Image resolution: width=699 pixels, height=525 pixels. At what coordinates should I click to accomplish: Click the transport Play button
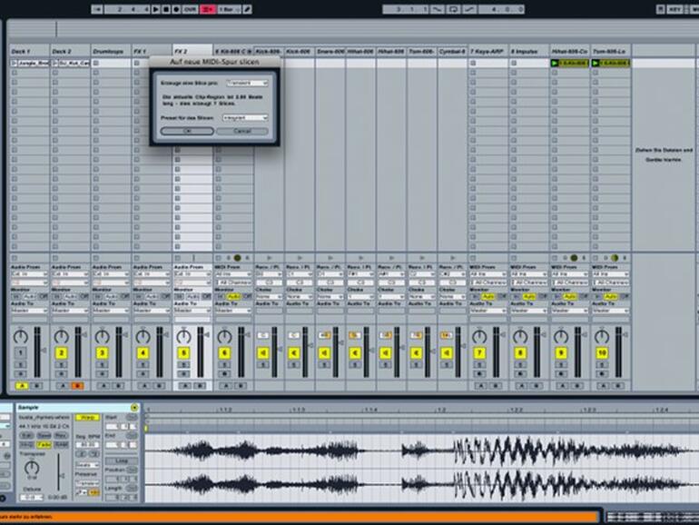(156, 9)
